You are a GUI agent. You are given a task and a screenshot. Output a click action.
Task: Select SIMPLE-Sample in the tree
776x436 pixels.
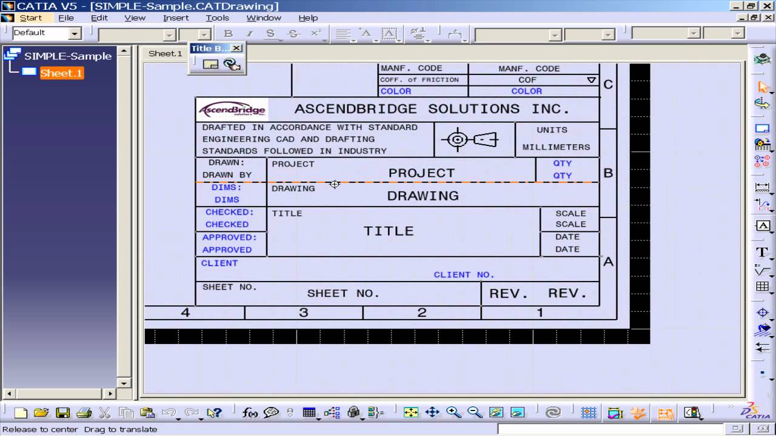click(x=68, y=56)
